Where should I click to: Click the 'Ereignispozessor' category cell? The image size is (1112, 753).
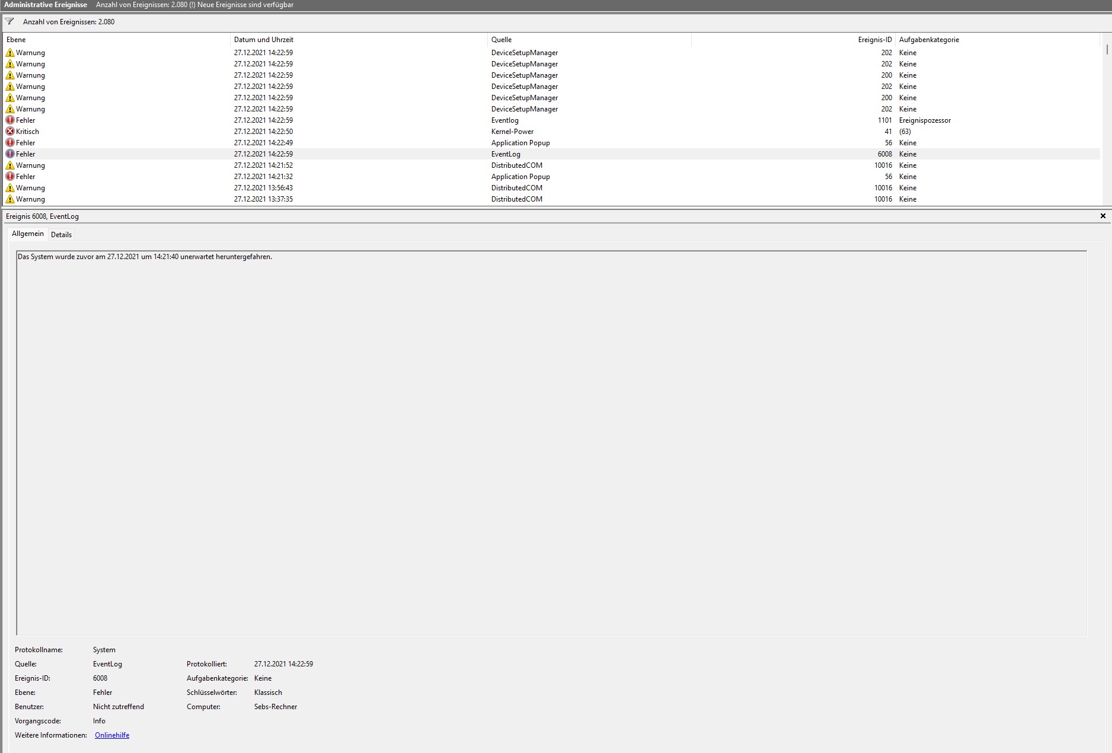click(925, 120)
